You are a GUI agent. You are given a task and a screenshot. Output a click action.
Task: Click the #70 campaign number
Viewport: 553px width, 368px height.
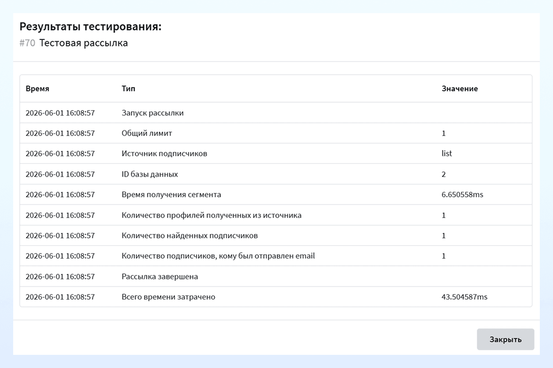[x=27, y=43]
